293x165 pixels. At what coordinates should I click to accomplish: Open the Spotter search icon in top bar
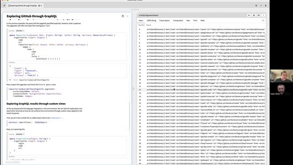point(256,5)
